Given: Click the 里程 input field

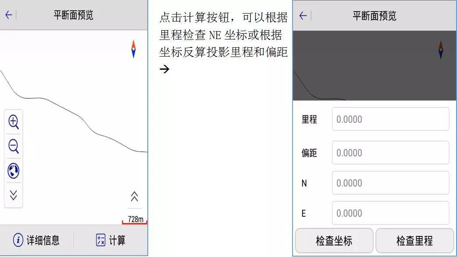Looking at the screenshot, I should pos(390,119).
